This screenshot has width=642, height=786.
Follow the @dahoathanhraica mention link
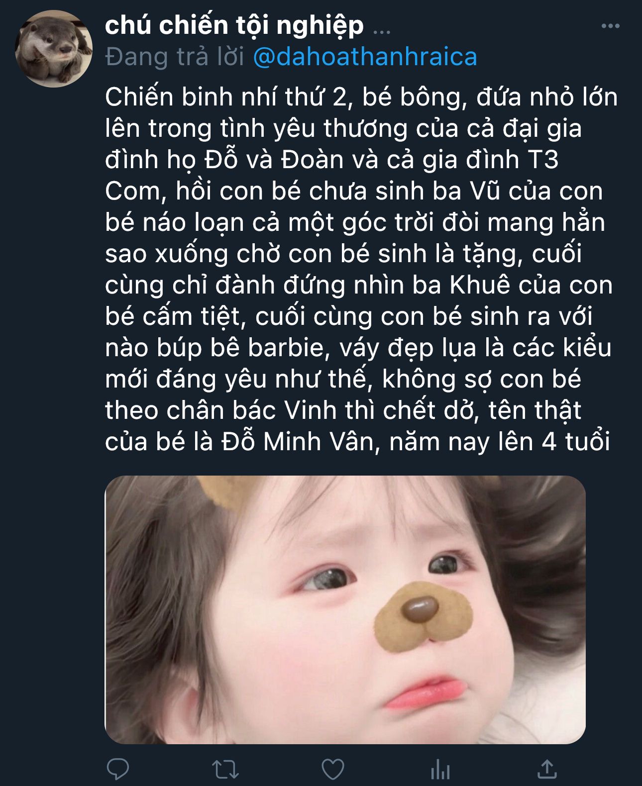[x=365, y=57]
